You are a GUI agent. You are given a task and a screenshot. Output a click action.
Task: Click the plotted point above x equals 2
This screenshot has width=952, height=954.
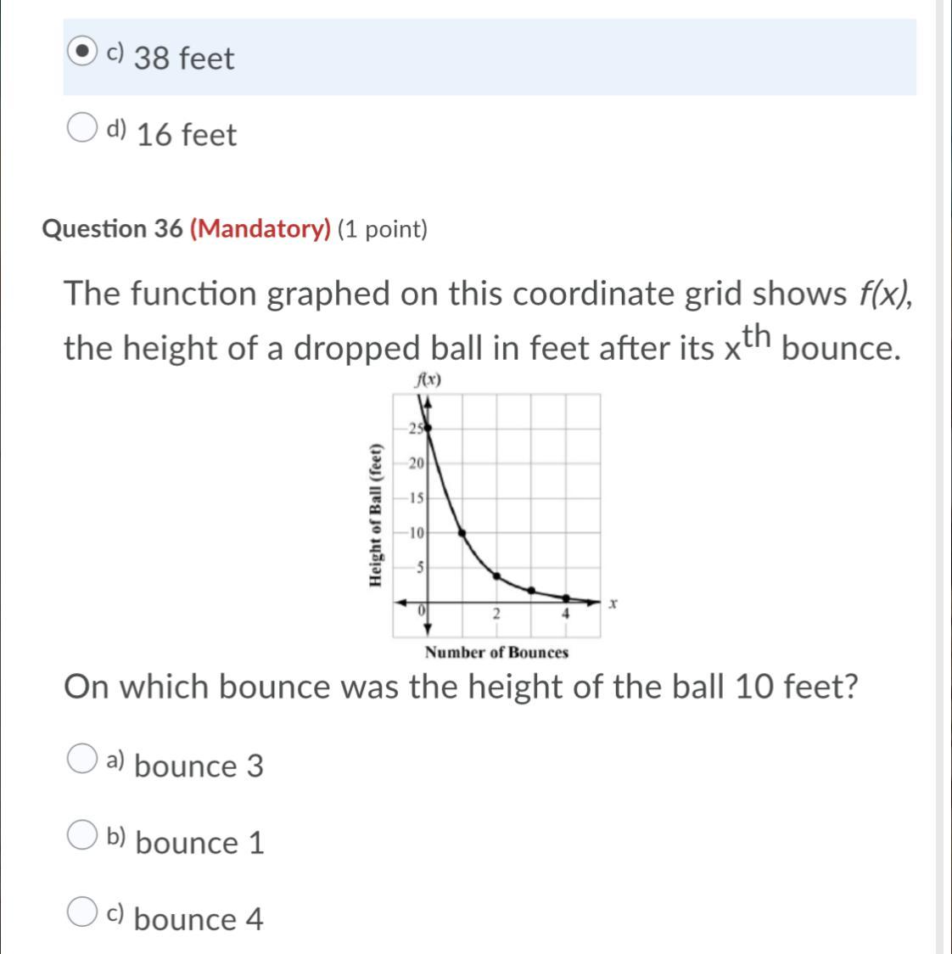(497, 575)
